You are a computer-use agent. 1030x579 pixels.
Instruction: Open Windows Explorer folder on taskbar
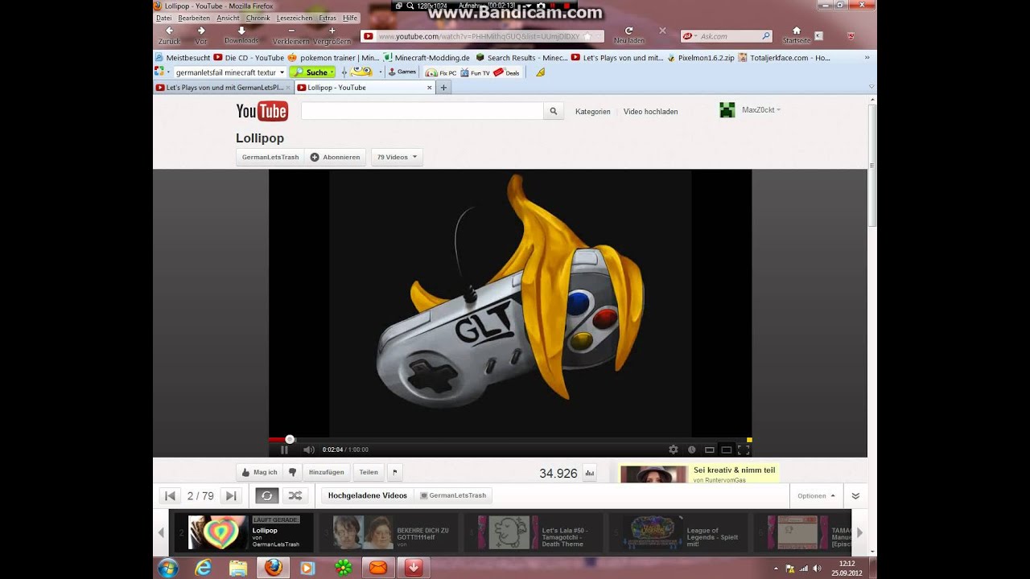238,568
